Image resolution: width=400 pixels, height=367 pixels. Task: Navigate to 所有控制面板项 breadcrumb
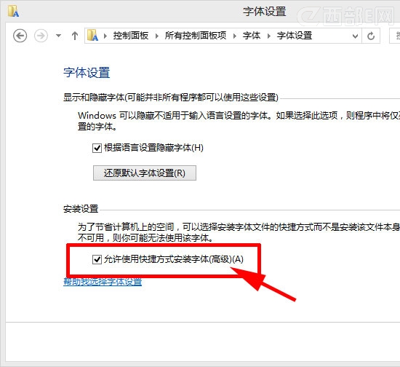(196, 36)
